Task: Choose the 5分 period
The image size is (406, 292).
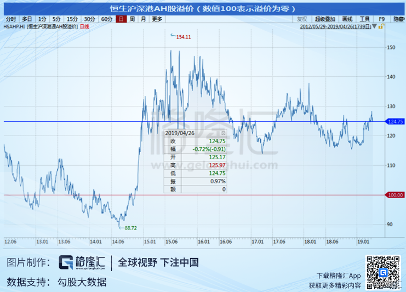Action: 56,19
